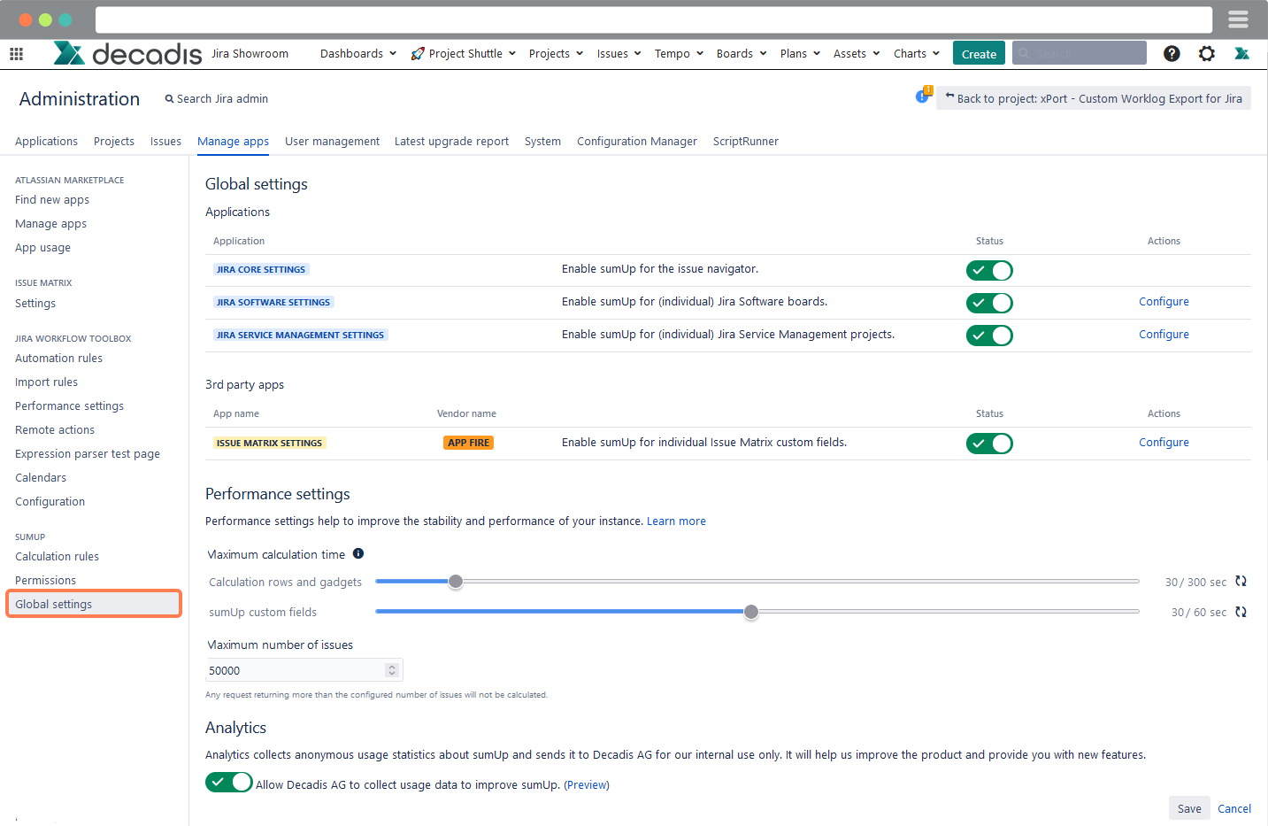Click the Save button
Image resolution: width=1268 pixels, height=826 pixels.
1188,808
